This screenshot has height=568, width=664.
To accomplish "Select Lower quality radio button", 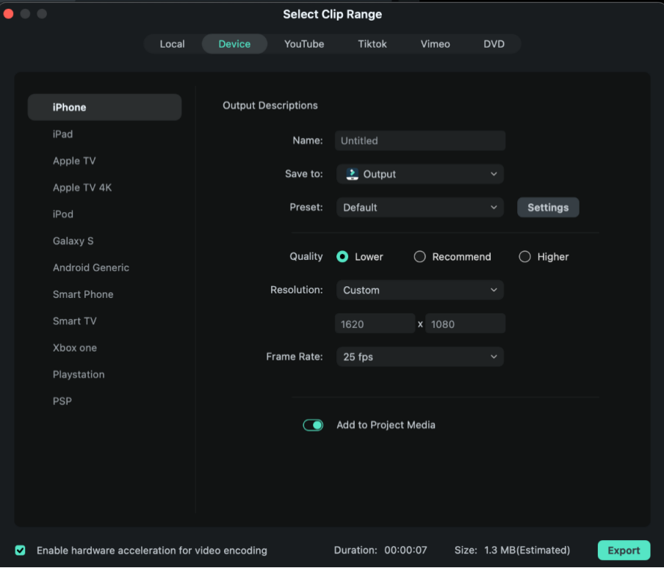I will click(x=342, y=257).
